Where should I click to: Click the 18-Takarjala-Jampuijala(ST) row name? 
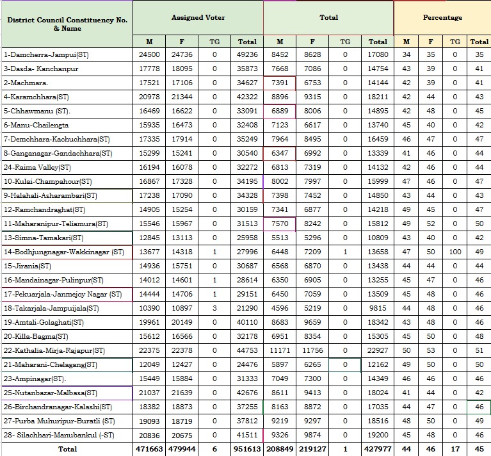[51, 309]
